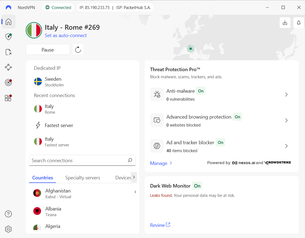305x238 pixels.
Task: Toggle the Dark Web Monitor On switch
Action: [x=197, y=186]
